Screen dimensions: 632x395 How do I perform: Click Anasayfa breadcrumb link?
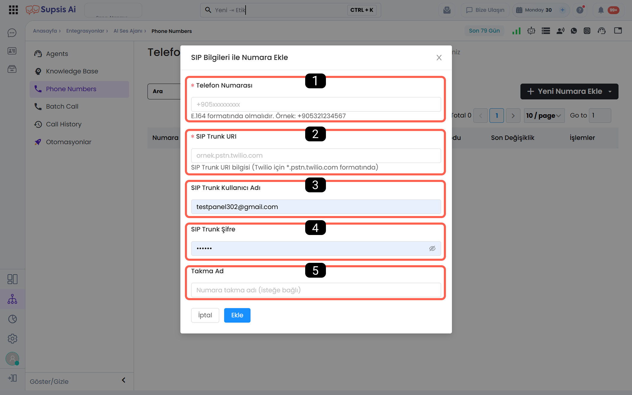(x=45, y=31)
